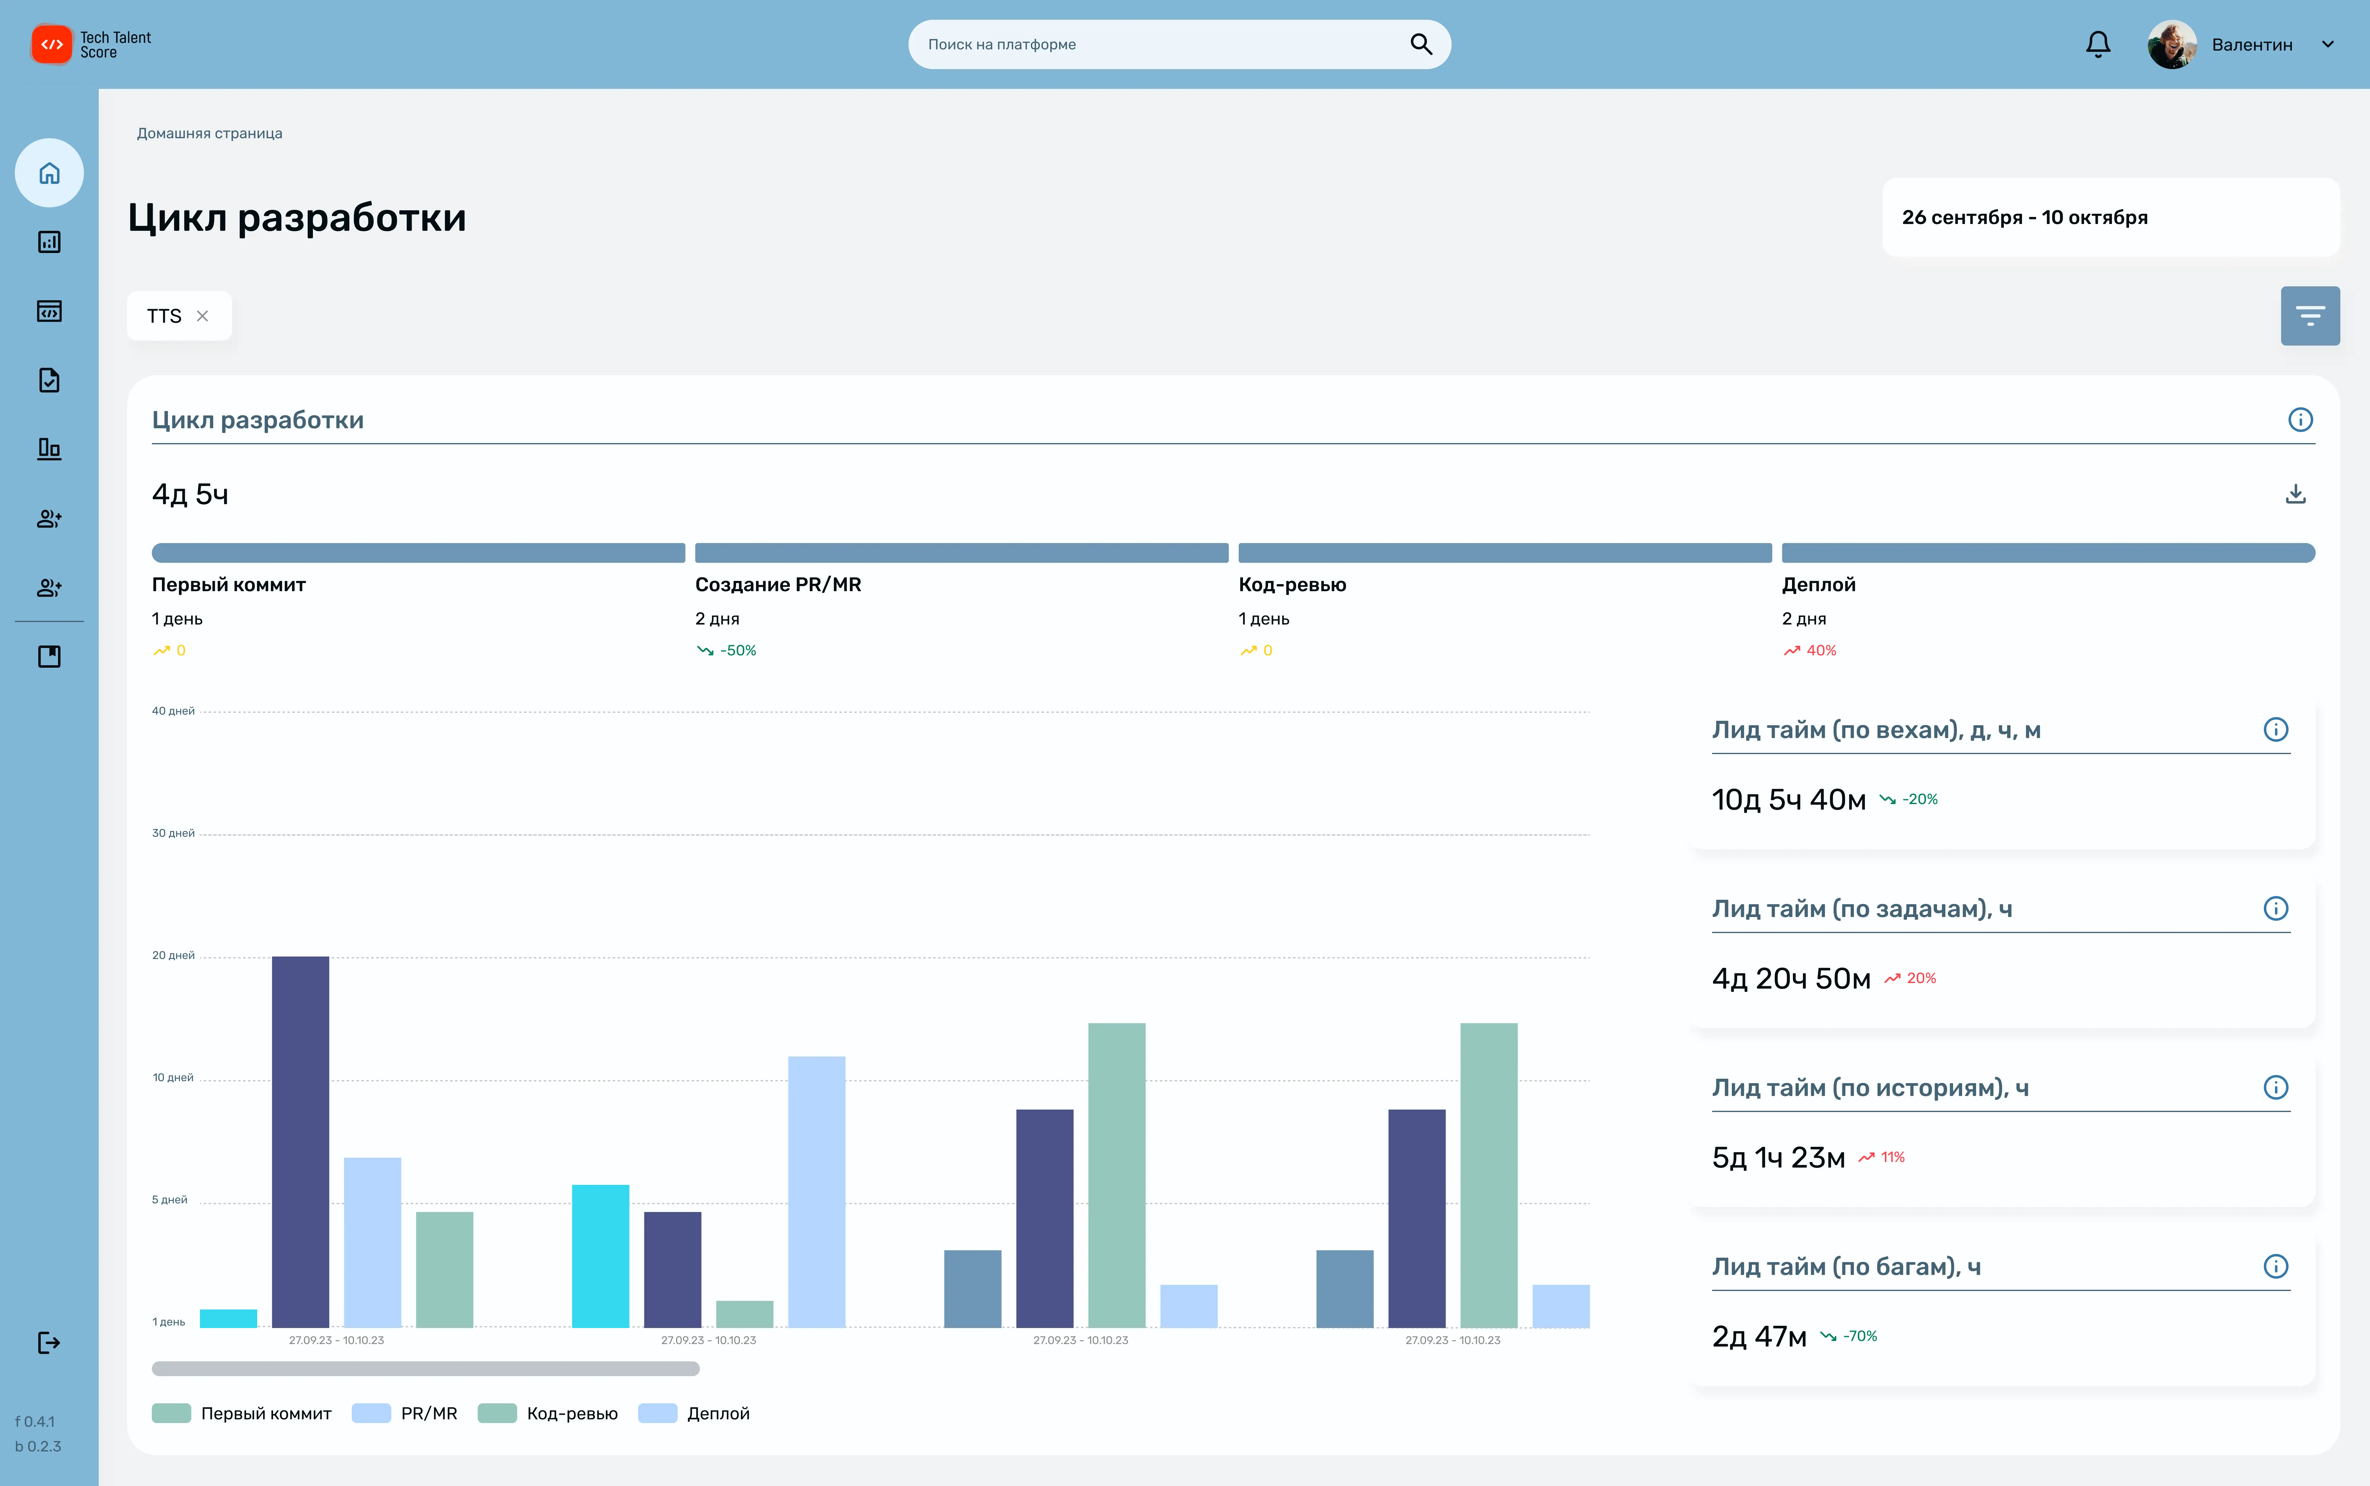Click the 40 дней axis label
The height and width of the screenshot is (1486, 2370).
click(173, 711)
